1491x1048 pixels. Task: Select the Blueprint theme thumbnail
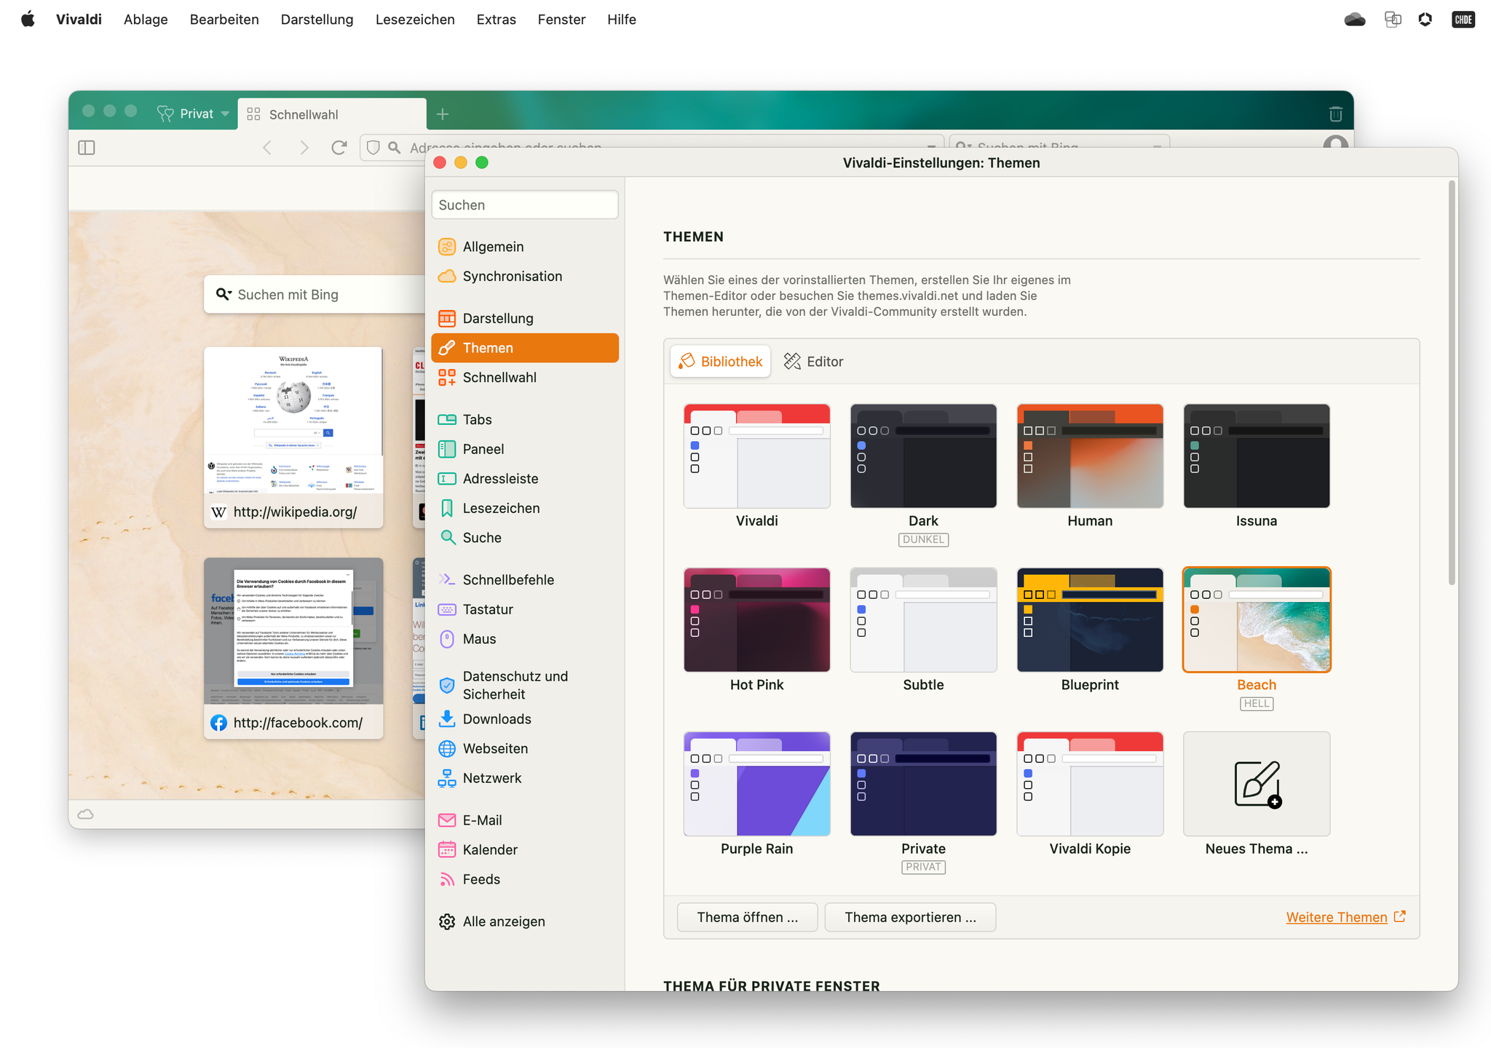[x=1090, y=620]
